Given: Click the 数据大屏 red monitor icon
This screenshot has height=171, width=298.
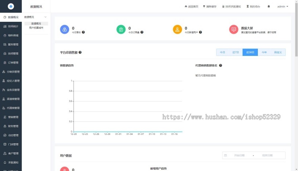Looking at the screenshot, I should pos(234,30).
